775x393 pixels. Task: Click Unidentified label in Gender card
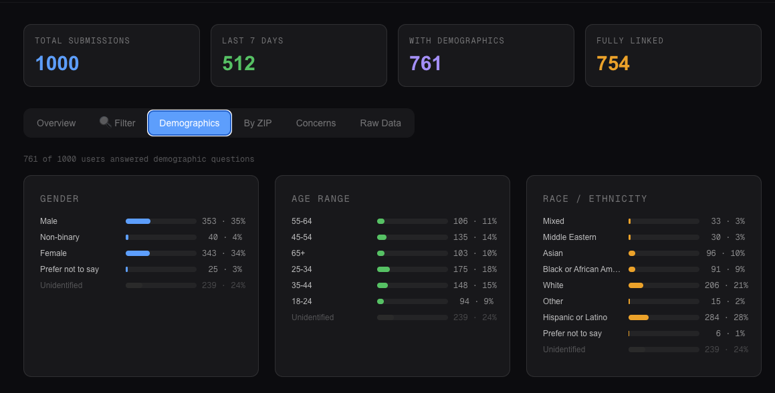[62, 285]
